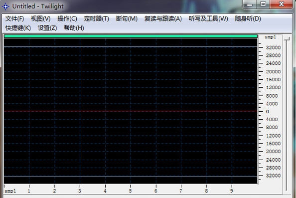Open the 操作(C) menu
The image size is (296, 198).
67,19
